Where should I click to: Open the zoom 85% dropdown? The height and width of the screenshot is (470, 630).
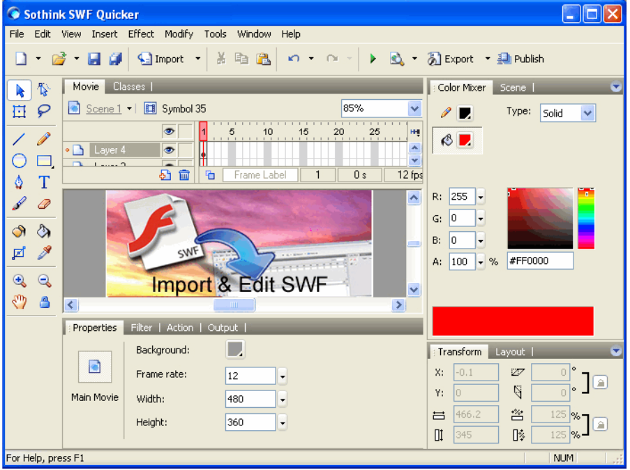(414, 108)
